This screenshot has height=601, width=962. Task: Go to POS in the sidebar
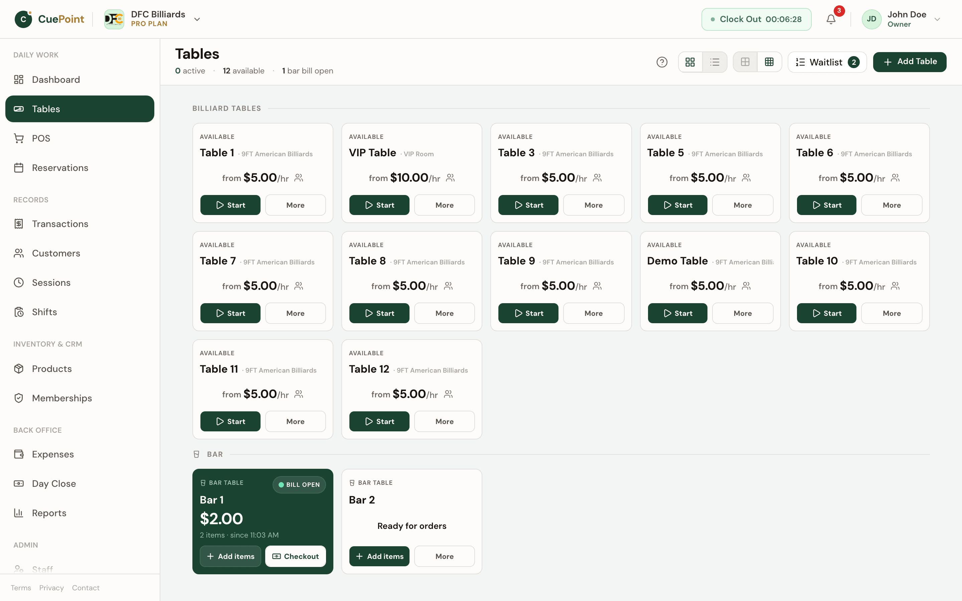click(79, 138)
